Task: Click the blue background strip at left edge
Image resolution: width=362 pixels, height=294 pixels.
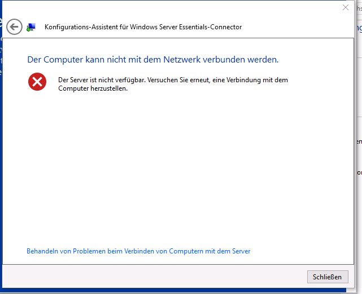Action: (x=2, y=169)
